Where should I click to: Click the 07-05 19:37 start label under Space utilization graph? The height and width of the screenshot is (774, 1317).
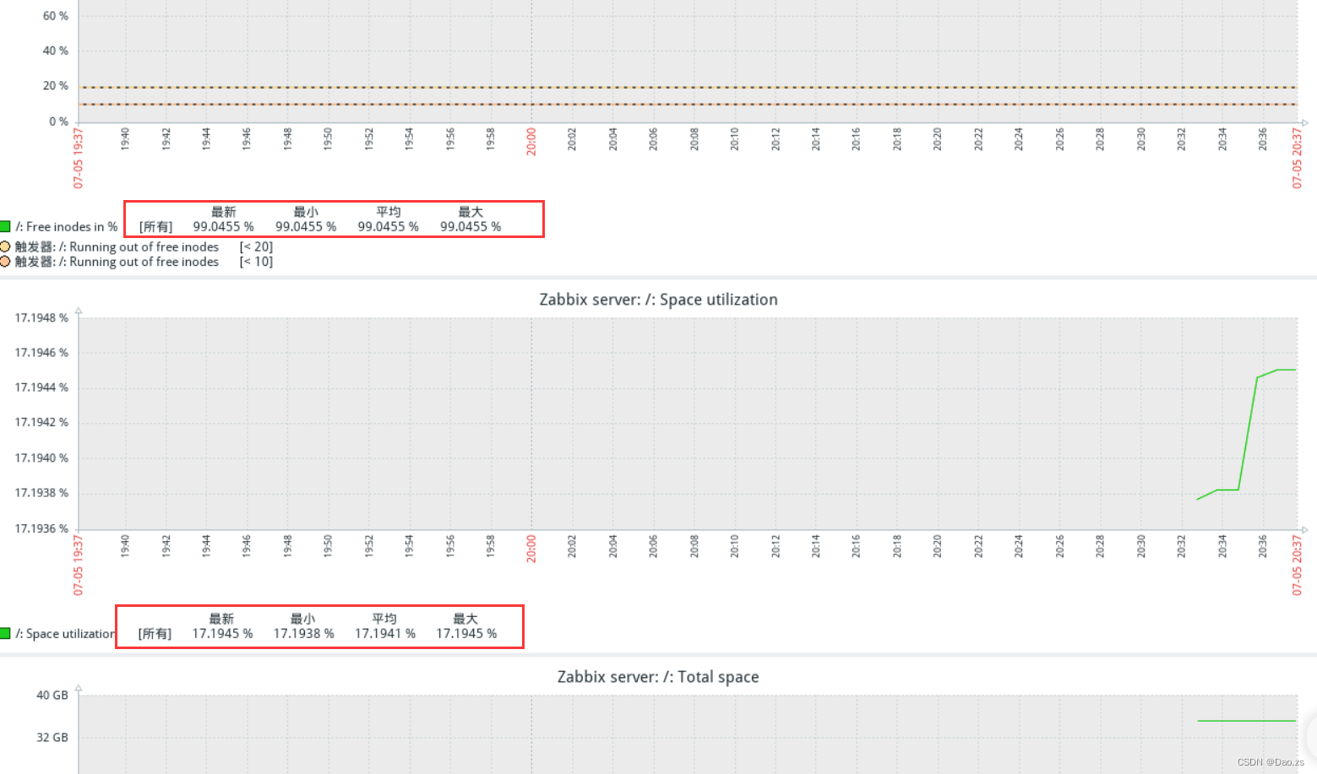point(79,565)
